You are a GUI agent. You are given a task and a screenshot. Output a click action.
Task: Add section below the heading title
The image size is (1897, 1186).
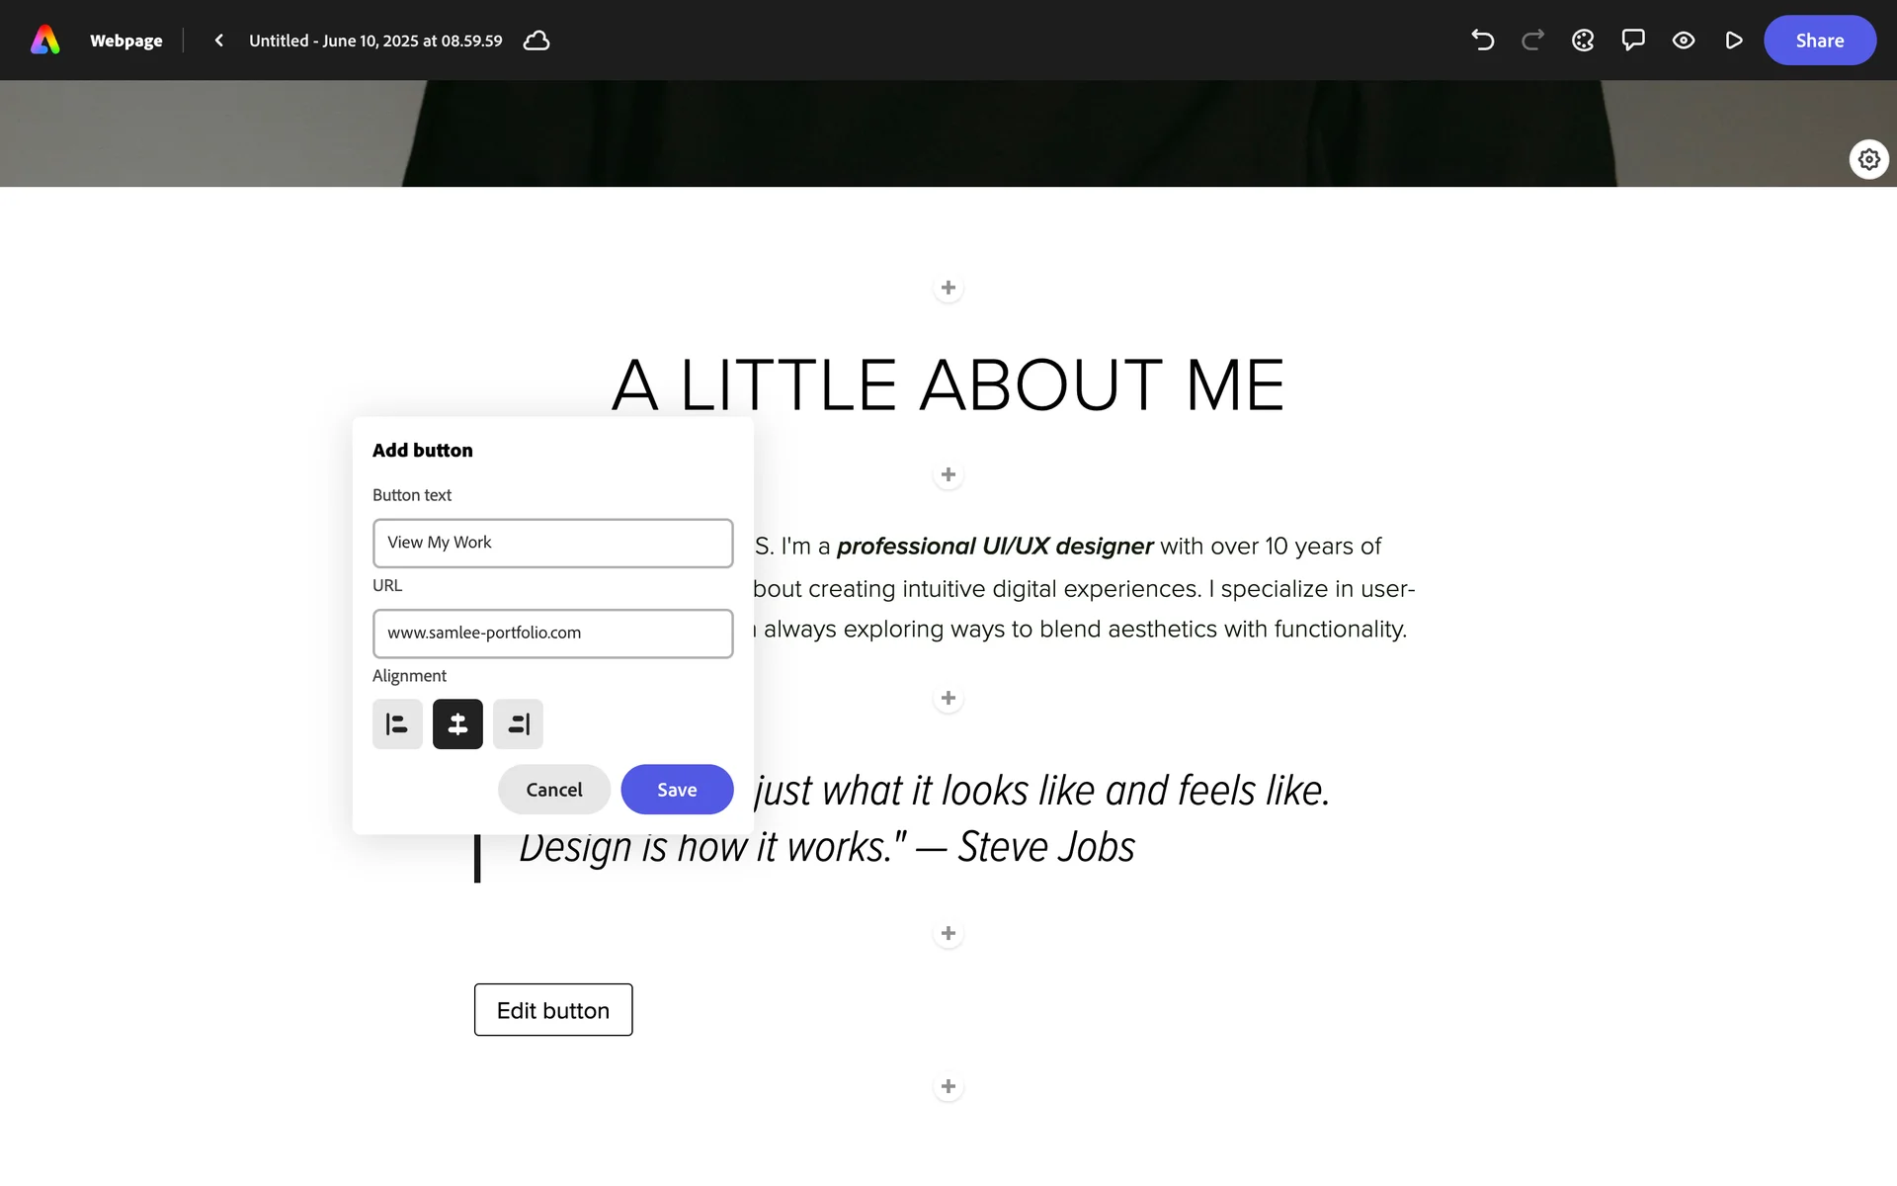[x=948, y=475]
